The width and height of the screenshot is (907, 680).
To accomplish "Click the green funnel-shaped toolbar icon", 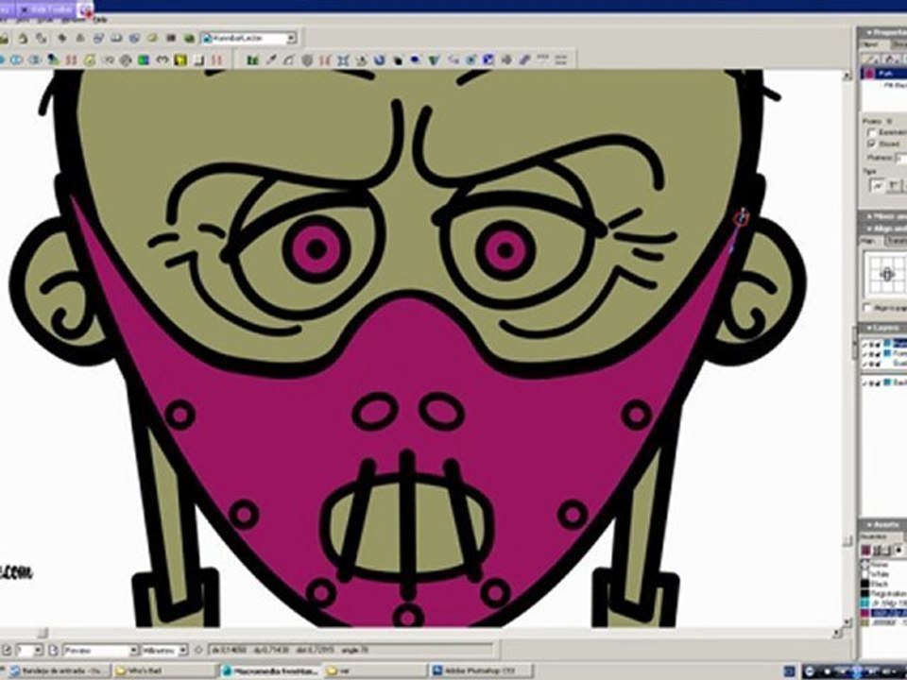I will click(x=435, y=59).
